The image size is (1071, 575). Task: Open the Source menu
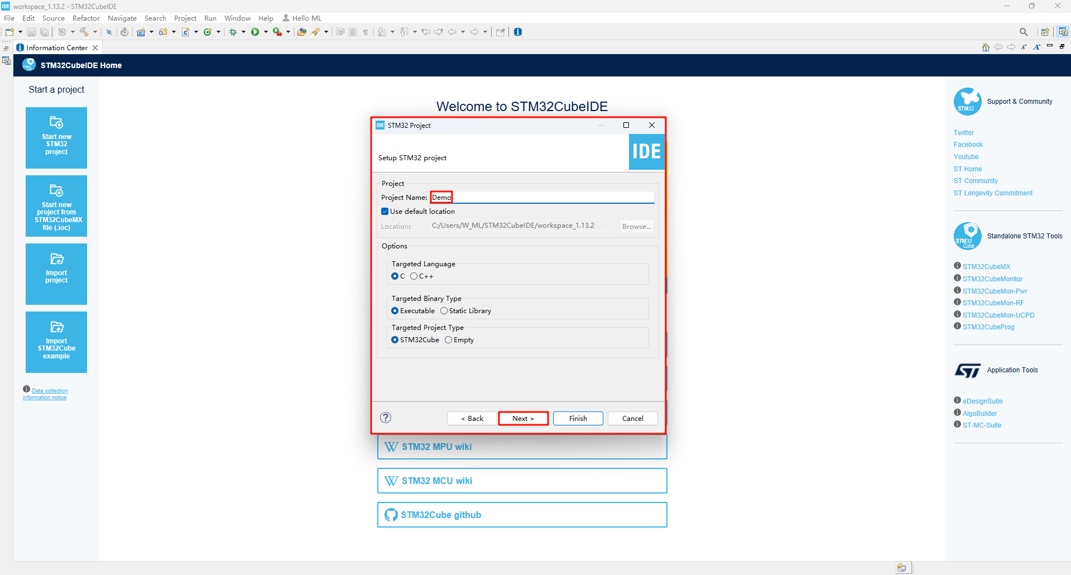tap(54, 18)
